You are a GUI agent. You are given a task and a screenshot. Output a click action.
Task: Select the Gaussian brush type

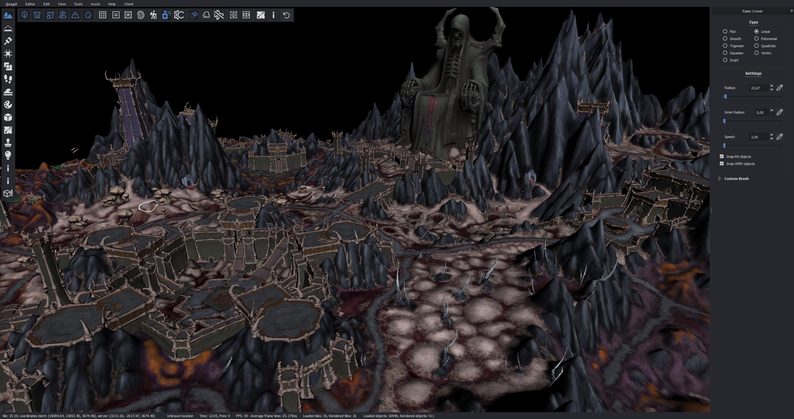pos(725,53)
